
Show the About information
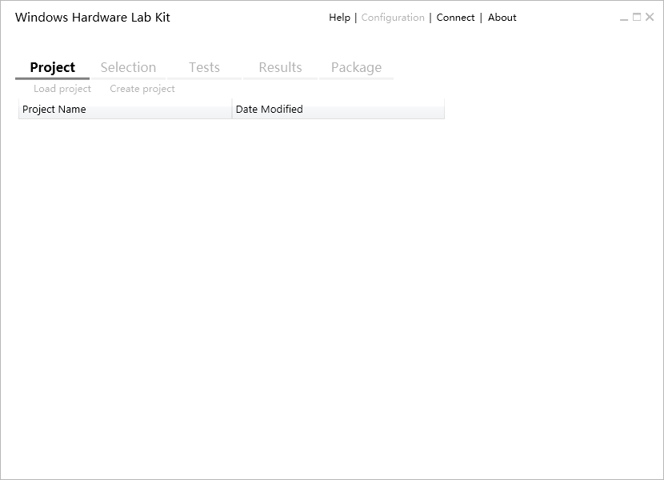(502, 18)
